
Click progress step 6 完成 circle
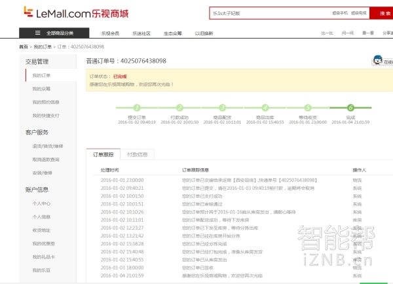pyautogui.click(x=350, y=108)
